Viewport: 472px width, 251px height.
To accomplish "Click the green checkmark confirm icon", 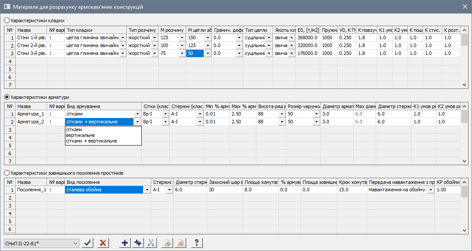I will point(88,243).
